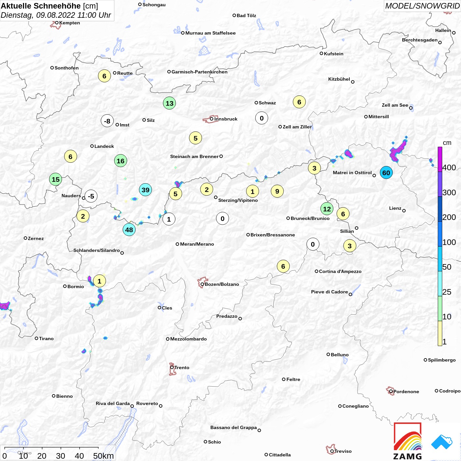The image size is (461, 461).
Task: Click the magenta top segment of the legend
Action: point(440,159)
